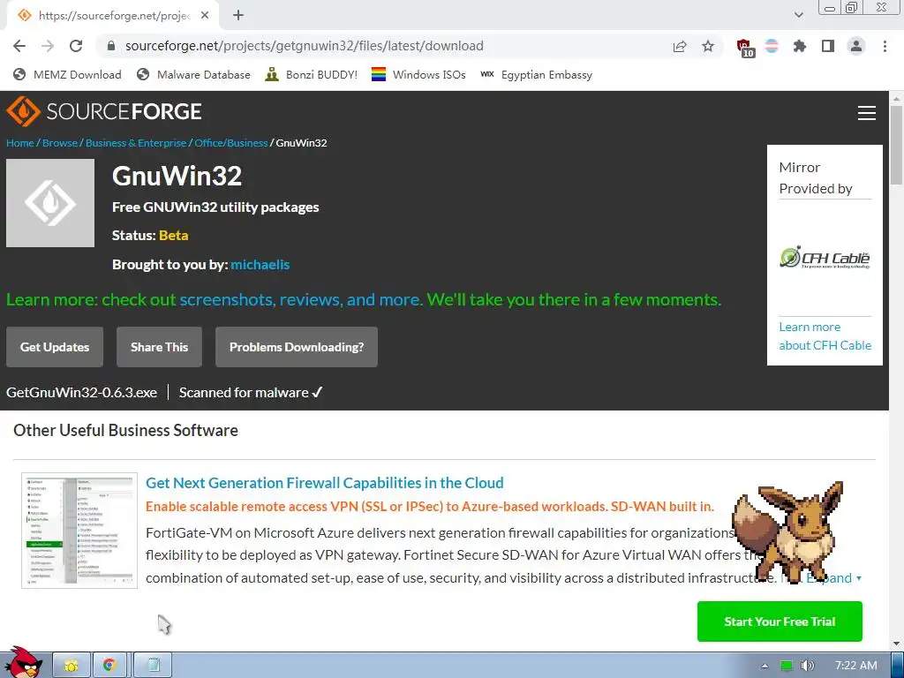View site info via padlock icon
The height and width of the screenshot is (678, 904).
pos(112,46)
